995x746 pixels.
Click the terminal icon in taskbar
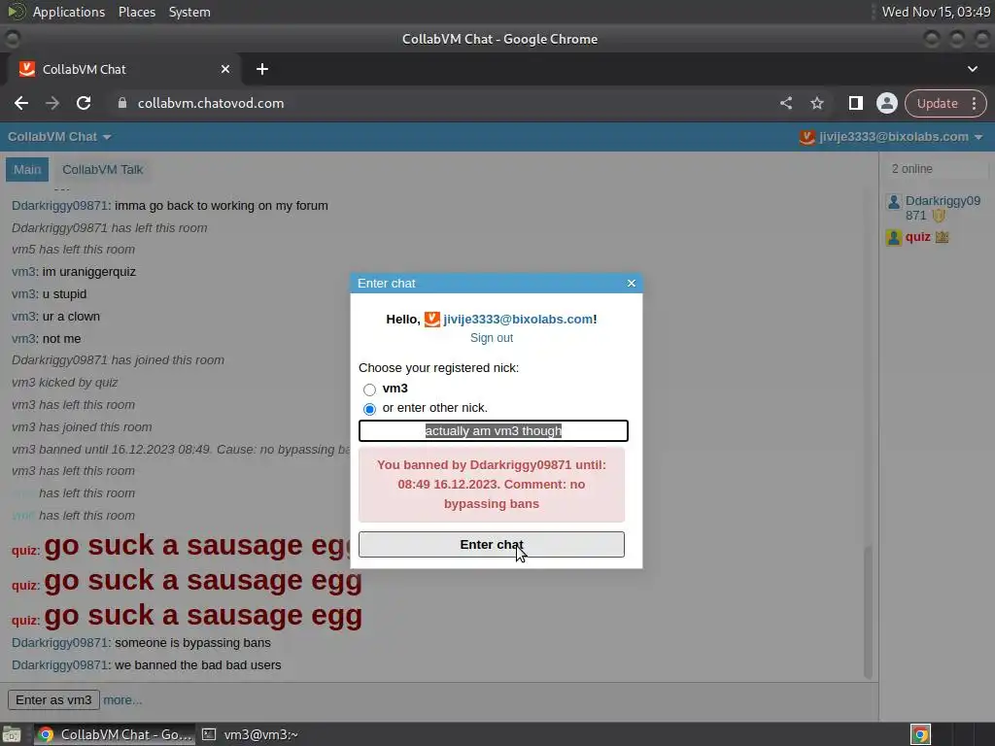coord(208,734)
